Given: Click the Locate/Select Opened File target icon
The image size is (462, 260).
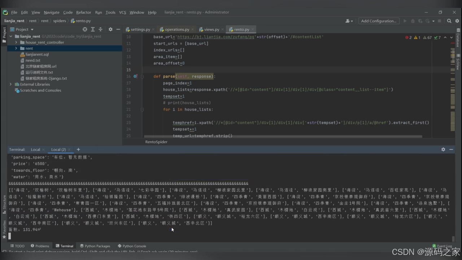Looking at the screenshot, I should pyautogui.click(x=85, y=29).
